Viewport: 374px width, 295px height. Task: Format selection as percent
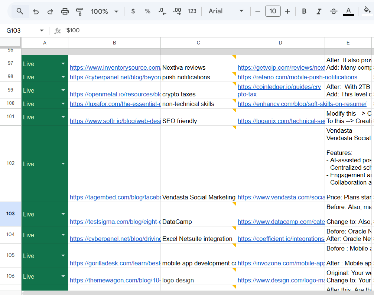pos(148,11)
